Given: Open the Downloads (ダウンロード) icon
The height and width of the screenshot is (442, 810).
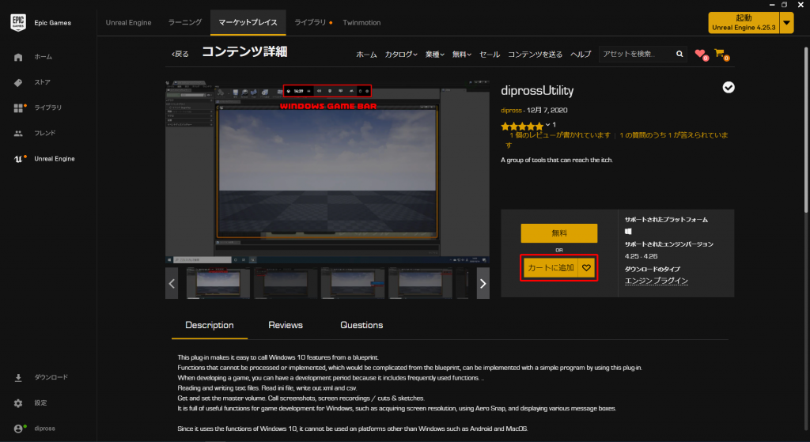Looking at the screenshot, I should coord(18,377).
